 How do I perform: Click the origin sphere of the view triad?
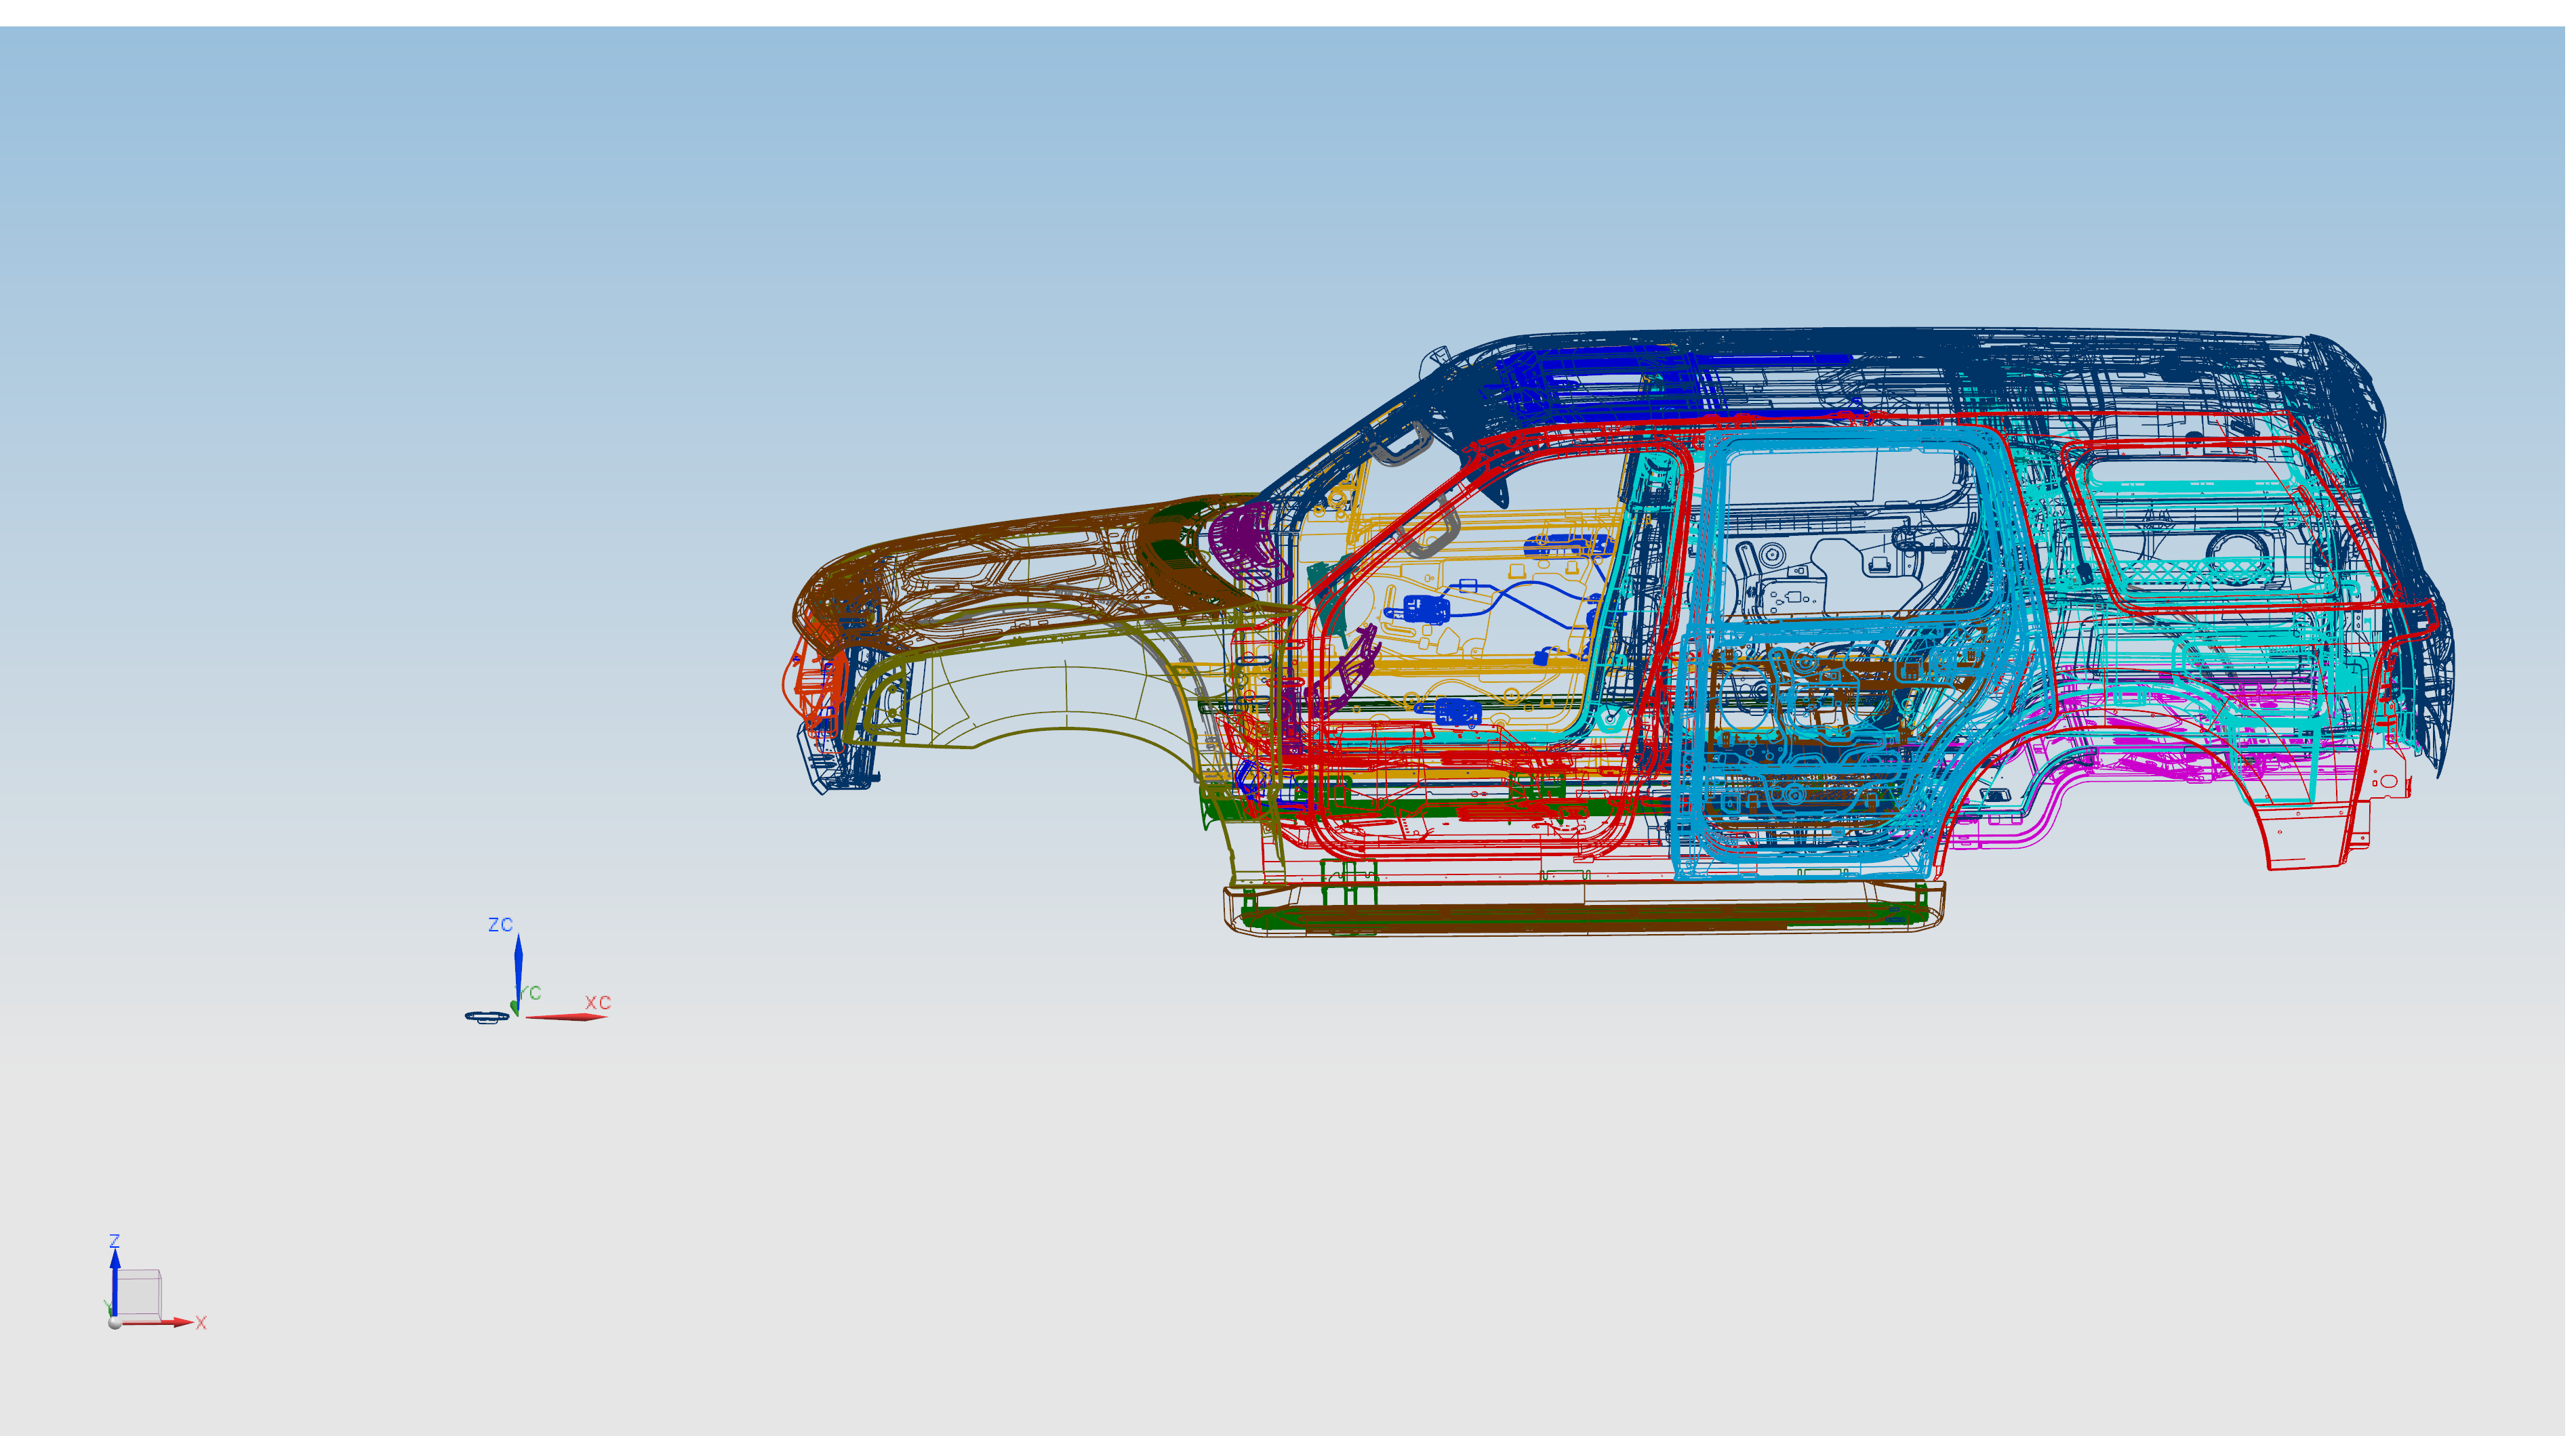(x=115, y=1323)
